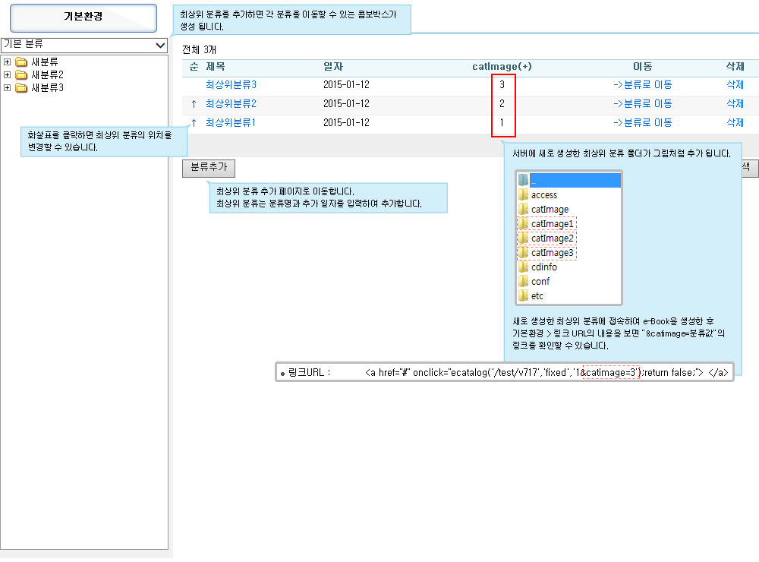Open the 최상위분류3 link
Image resolution: width=759 pixels, height=562 pixels.
pyautogui.click(x=231, y=85)
